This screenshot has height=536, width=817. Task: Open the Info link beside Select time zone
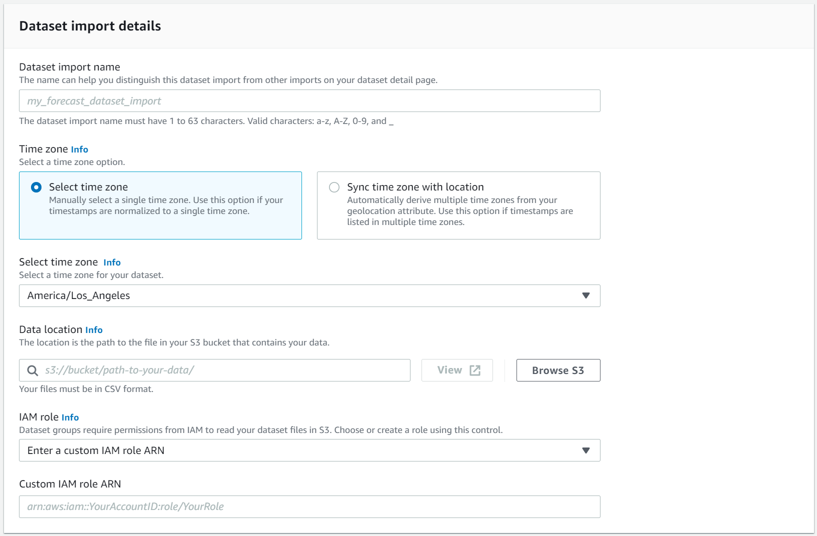click(x=111, y=262)
